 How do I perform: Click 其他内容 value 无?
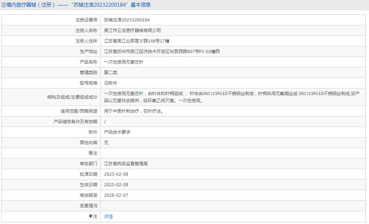[106, 143]
